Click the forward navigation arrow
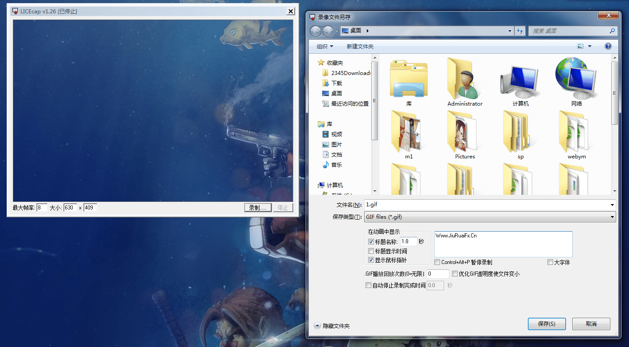 pos(328,31)
